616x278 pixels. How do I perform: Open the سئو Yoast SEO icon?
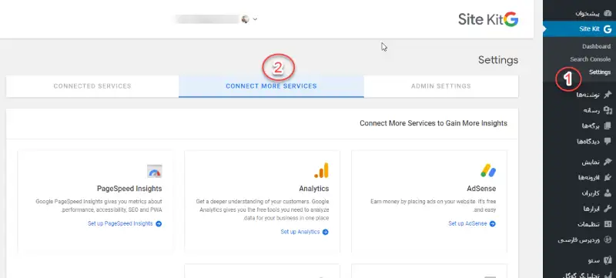click(x=608, y=260)
